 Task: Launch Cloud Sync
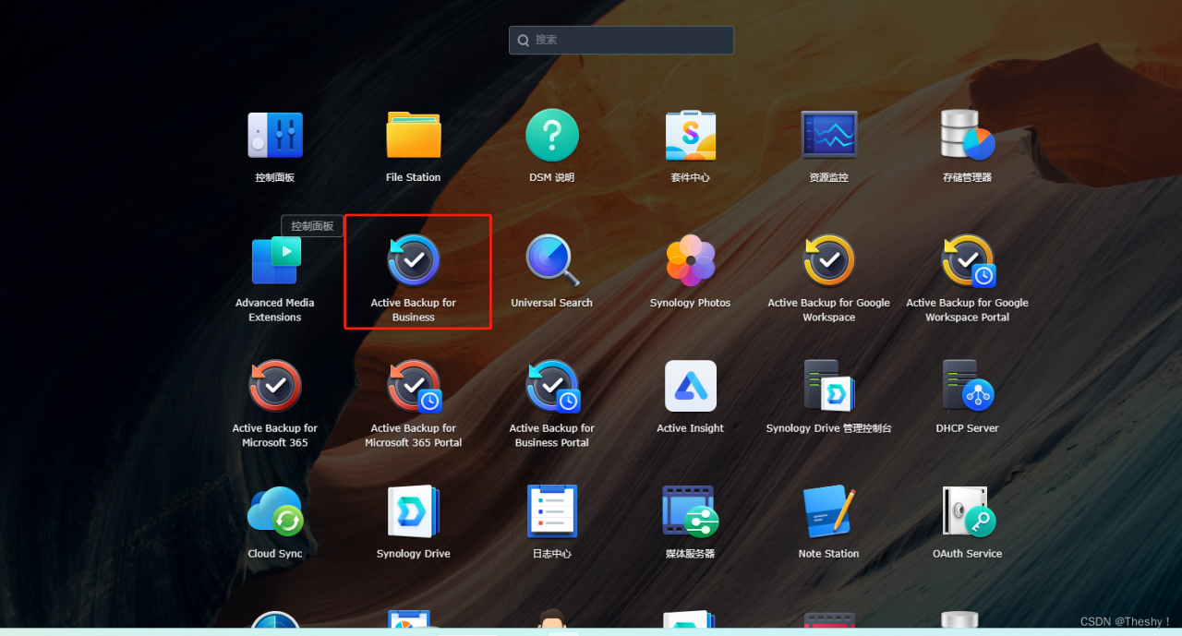click(274, 510)
